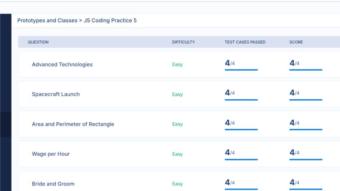
Task: Open the Wage per Hour question
Action: 51,154
